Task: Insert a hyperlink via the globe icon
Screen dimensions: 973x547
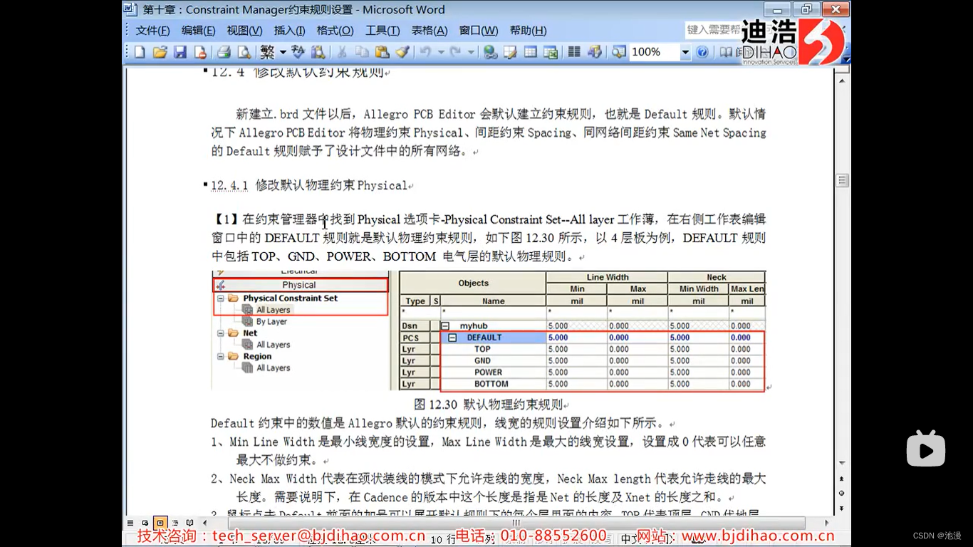Action: click(x=490, y=52)
